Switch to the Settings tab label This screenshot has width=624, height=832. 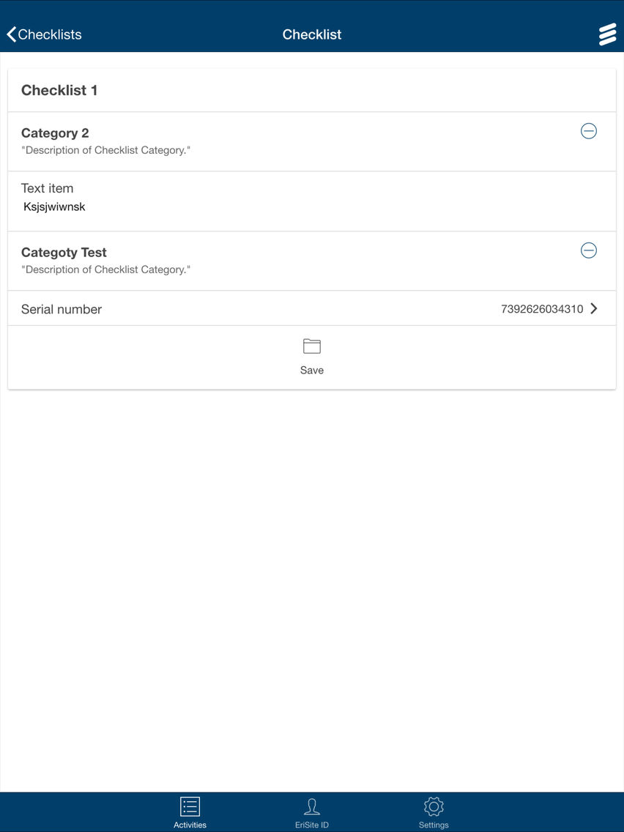click(434, 825)
